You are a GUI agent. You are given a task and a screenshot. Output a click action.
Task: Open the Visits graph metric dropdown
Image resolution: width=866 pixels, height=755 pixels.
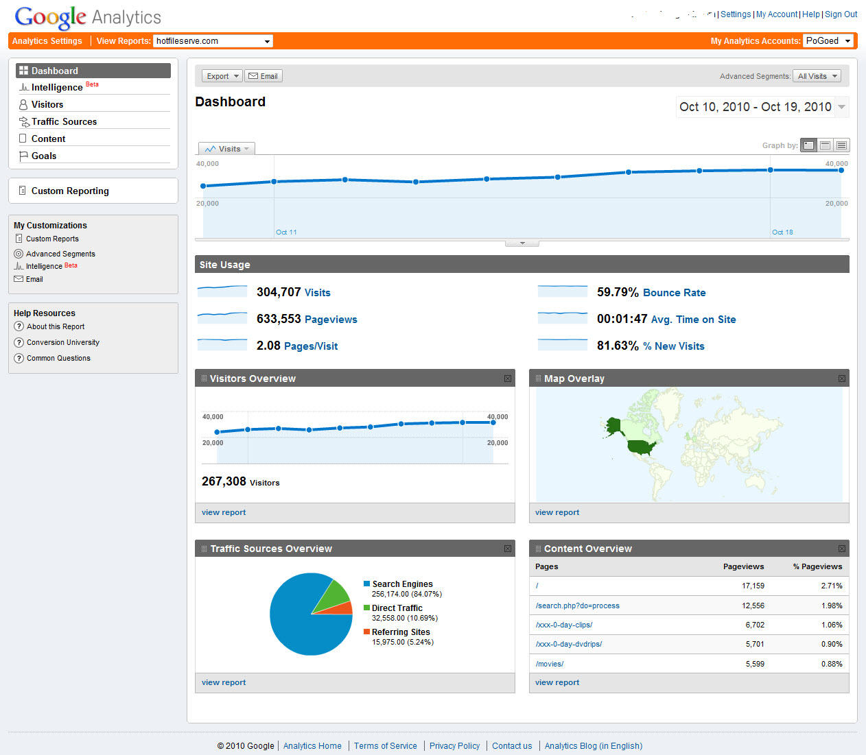[x=226, y=149]
